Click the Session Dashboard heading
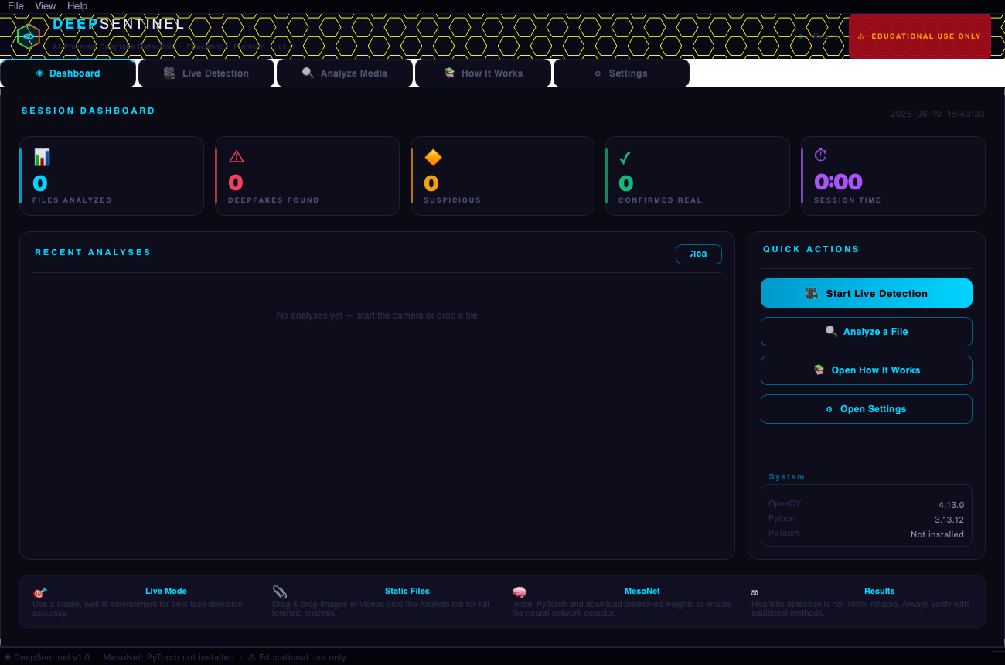This screenshot has width=1005, height=665. pyautogui.click(x=88, y=111)
